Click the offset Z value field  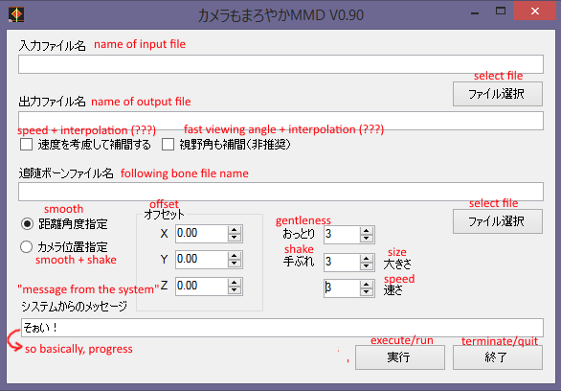click(201, 287)
